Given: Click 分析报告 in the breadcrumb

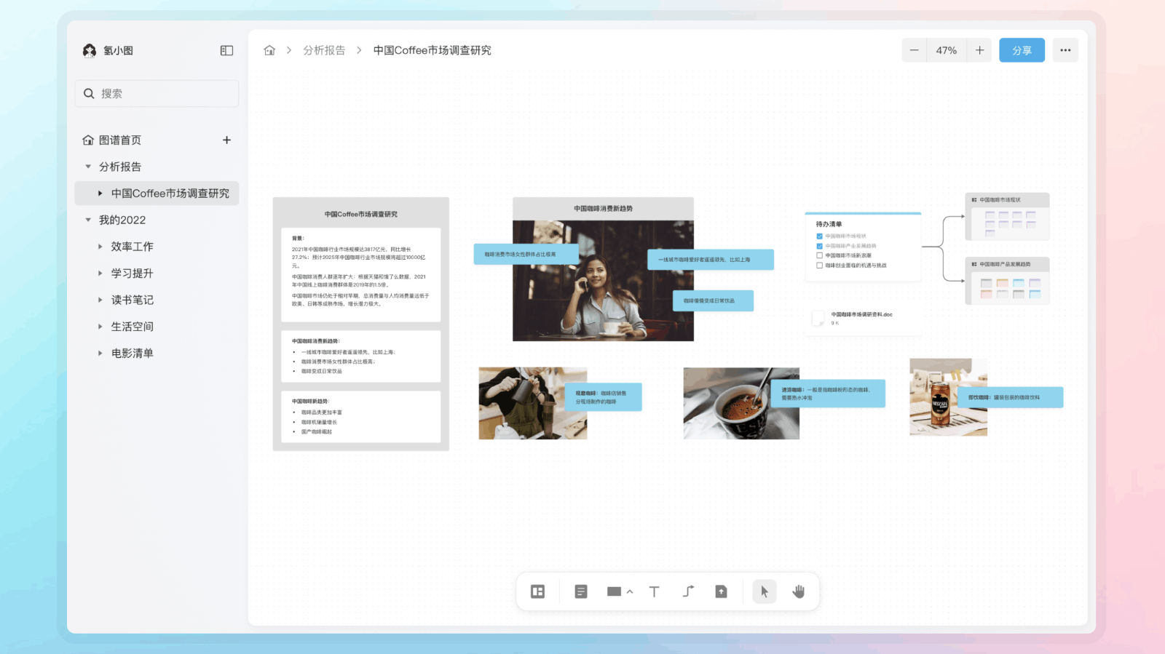Looking at the screenshot, I should (324, 50).
